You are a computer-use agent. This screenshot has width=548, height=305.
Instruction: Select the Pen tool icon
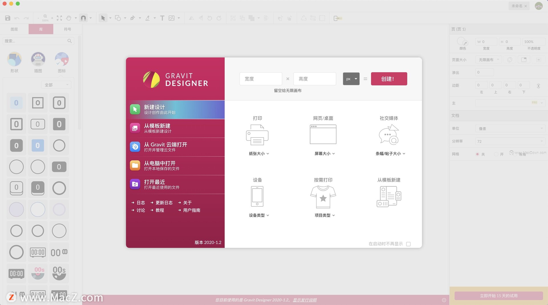[x=132, y=18]
